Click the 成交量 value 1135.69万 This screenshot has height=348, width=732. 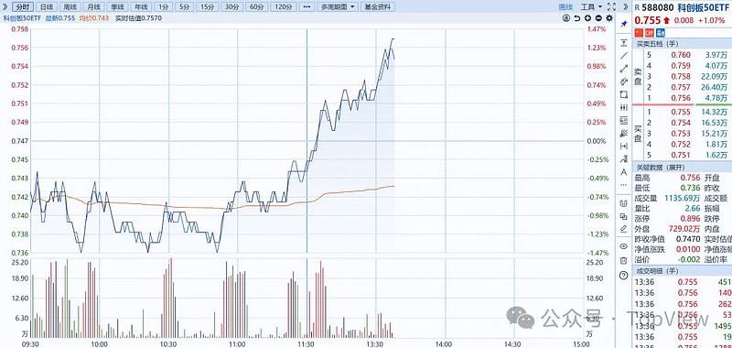click(681, 198)
